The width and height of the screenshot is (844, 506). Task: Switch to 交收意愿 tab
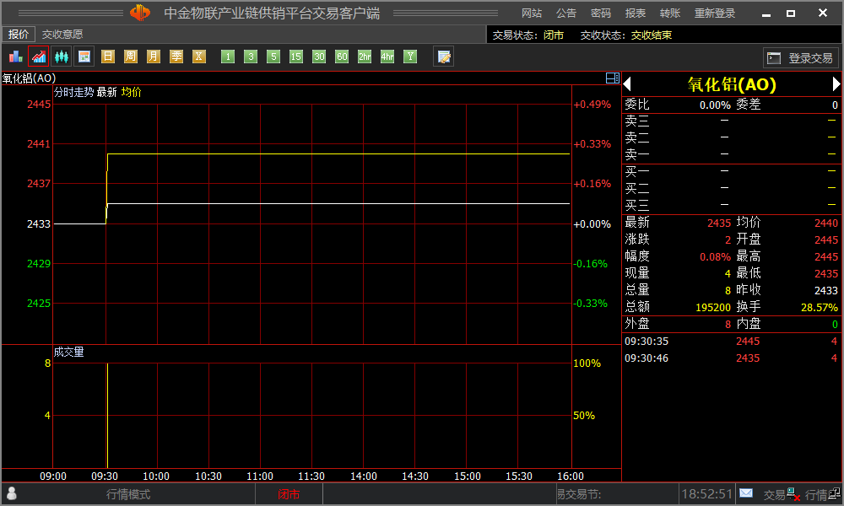point(62,35)
